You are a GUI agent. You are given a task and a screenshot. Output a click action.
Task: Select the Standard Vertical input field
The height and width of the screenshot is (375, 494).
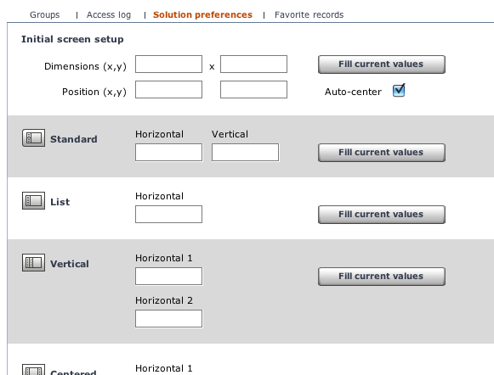(245, 153)
